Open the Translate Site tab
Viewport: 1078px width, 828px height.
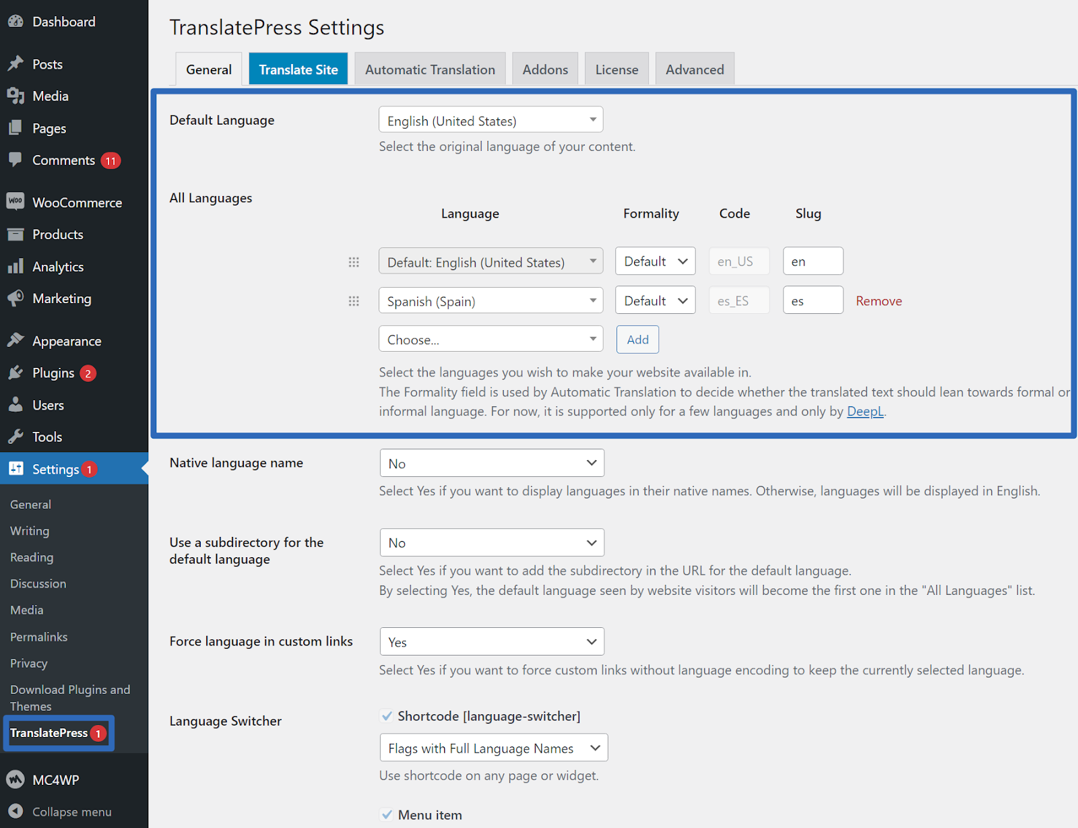(x=298, y=69)
